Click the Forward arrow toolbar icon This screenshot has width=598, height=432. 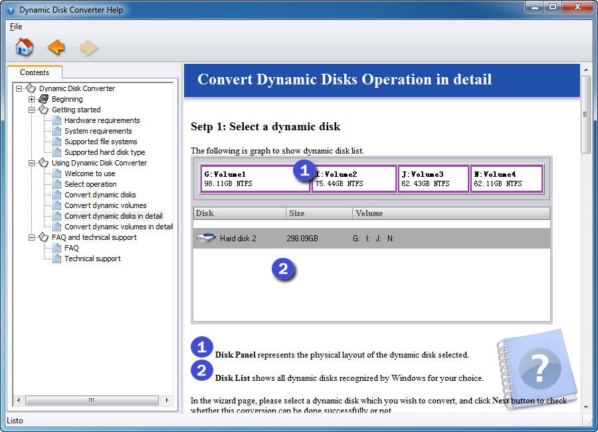(88, 47)
